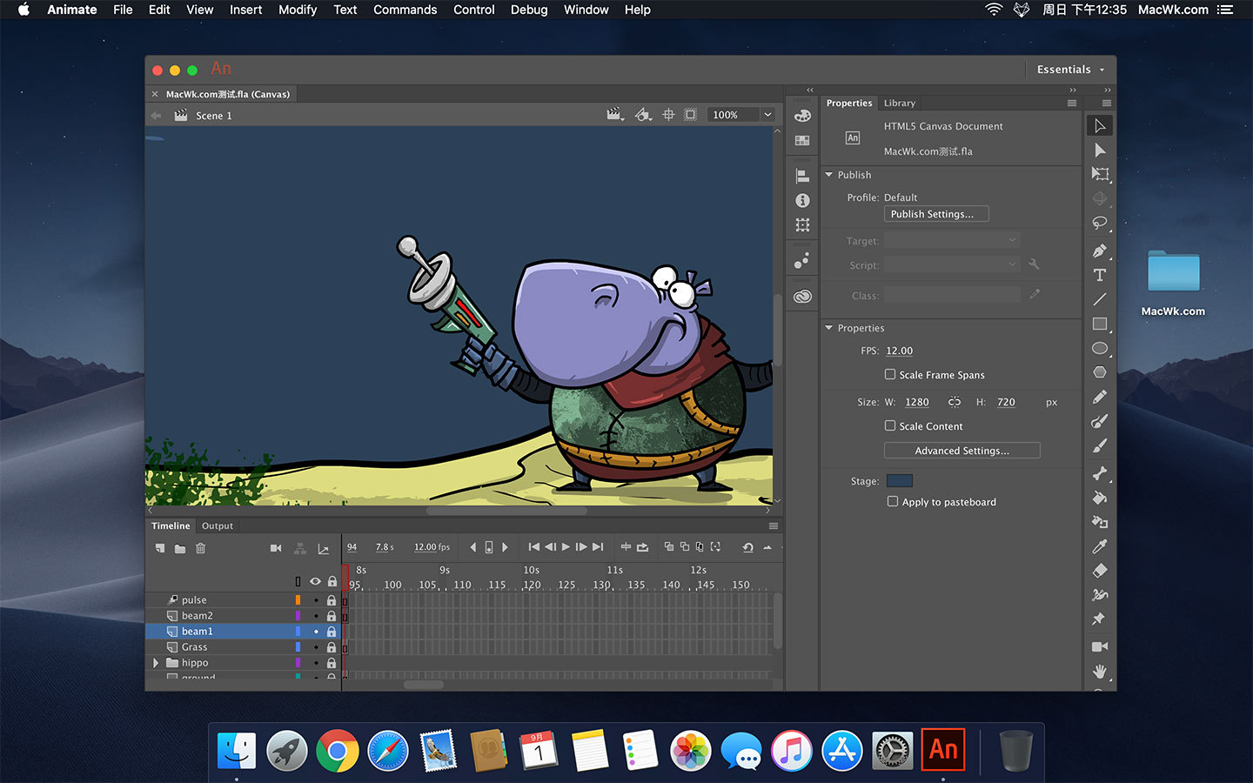Choose the Lasso tool
1253x783 pixels.
point(1099,223)
